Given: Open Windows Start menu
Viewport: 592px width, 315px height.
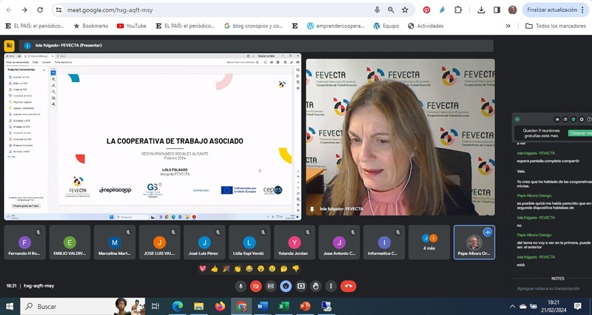Looking at the screenshot, I should pyautogui.click(x=9, y=306).
